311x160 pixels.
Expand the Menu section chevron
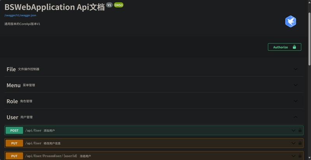point(295,85)
